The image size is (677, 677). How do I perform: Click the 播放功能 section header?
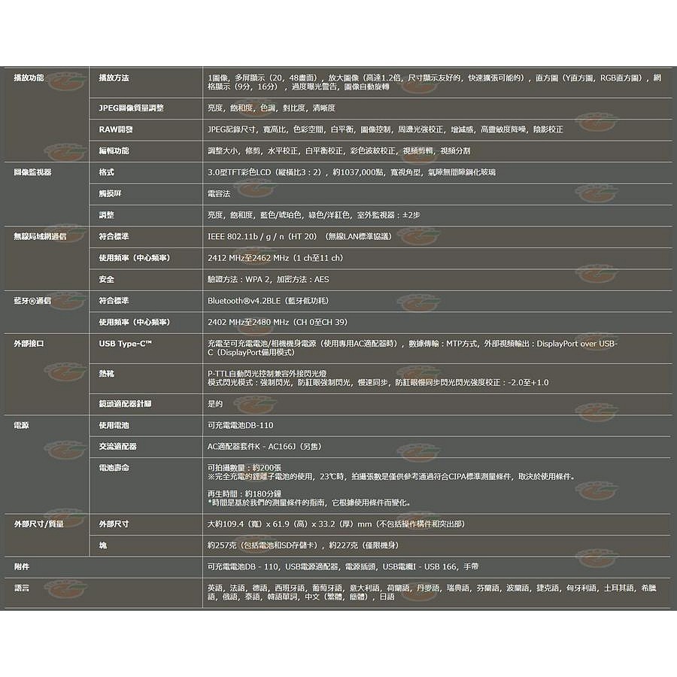tap(29, 78)
